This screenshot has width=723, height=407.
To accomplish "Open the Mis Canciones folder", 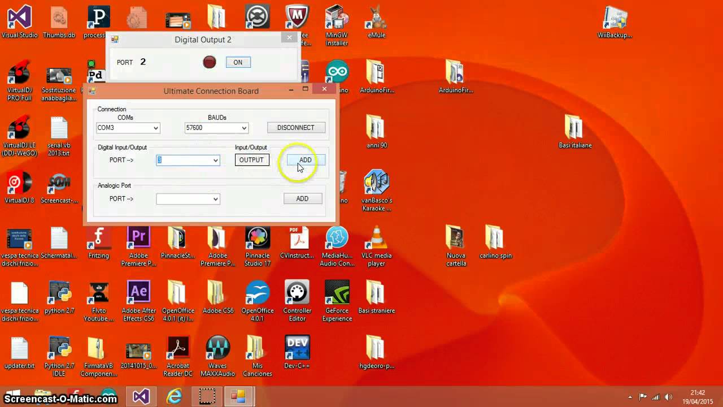I will pos(258,357).
